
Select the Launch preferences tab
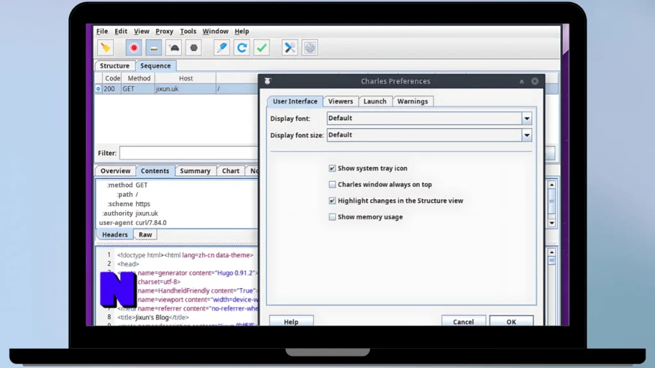click(x=375, y=102)
